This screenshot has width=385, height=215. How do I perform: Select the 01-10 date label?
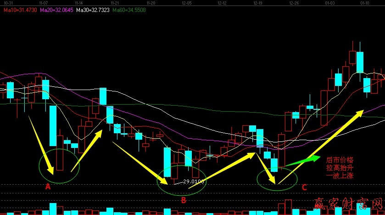pos(365,3)
